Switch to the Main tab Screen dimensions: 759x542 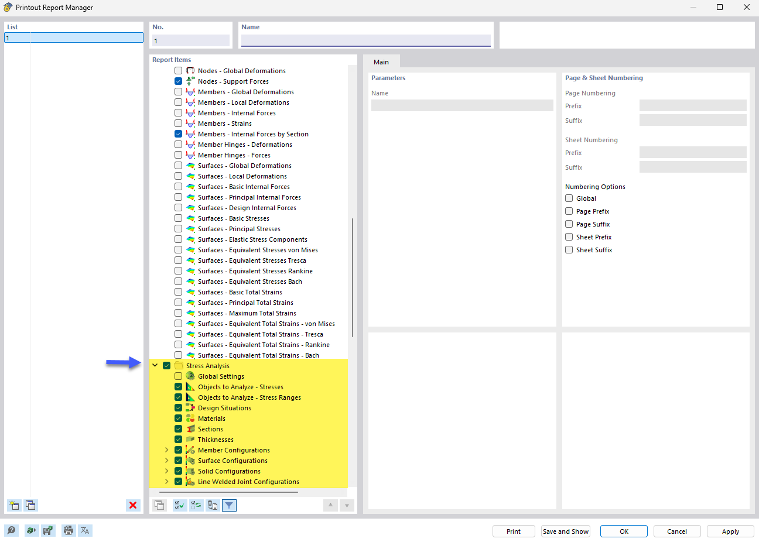[x=382, y=61]
